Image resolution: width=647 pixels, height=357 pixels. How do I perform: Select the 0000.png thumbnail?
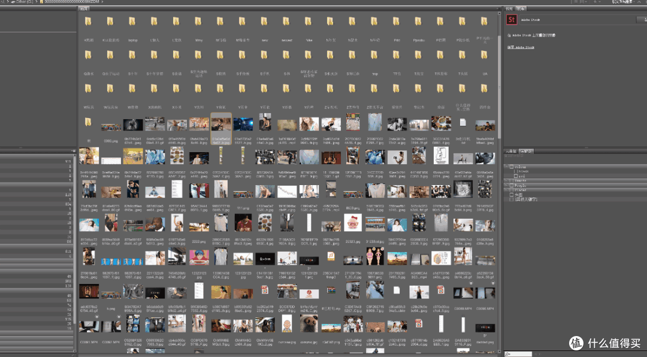pos(111,127)
